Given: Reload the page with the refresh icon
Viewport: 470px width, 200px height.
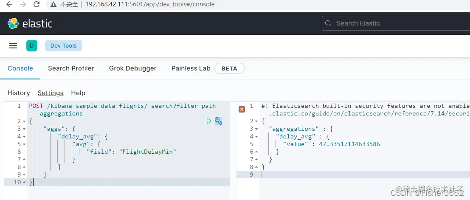Looking at the screenshot, I should tap(37, 5).
